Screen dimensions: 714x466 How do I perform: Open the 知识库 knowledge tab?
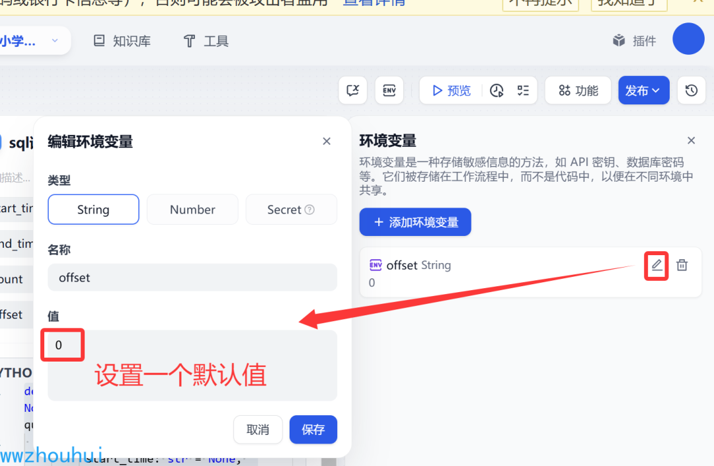point(122,41)
